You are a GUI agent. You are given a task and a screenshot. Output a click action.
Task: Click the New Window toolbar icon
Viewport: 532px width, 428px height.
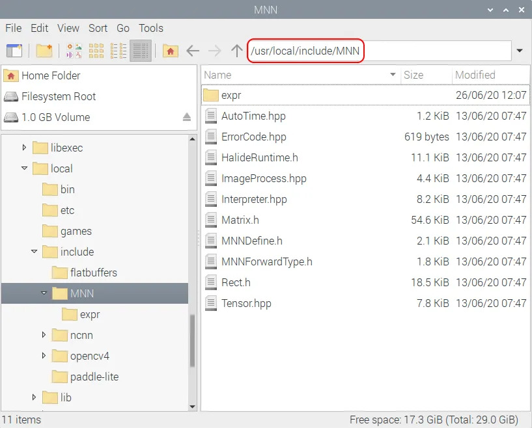coord(14,51)
